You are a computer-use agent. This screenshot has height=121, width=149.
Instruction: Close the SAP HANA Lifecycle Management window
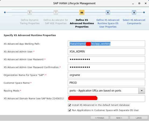point(146,3)
